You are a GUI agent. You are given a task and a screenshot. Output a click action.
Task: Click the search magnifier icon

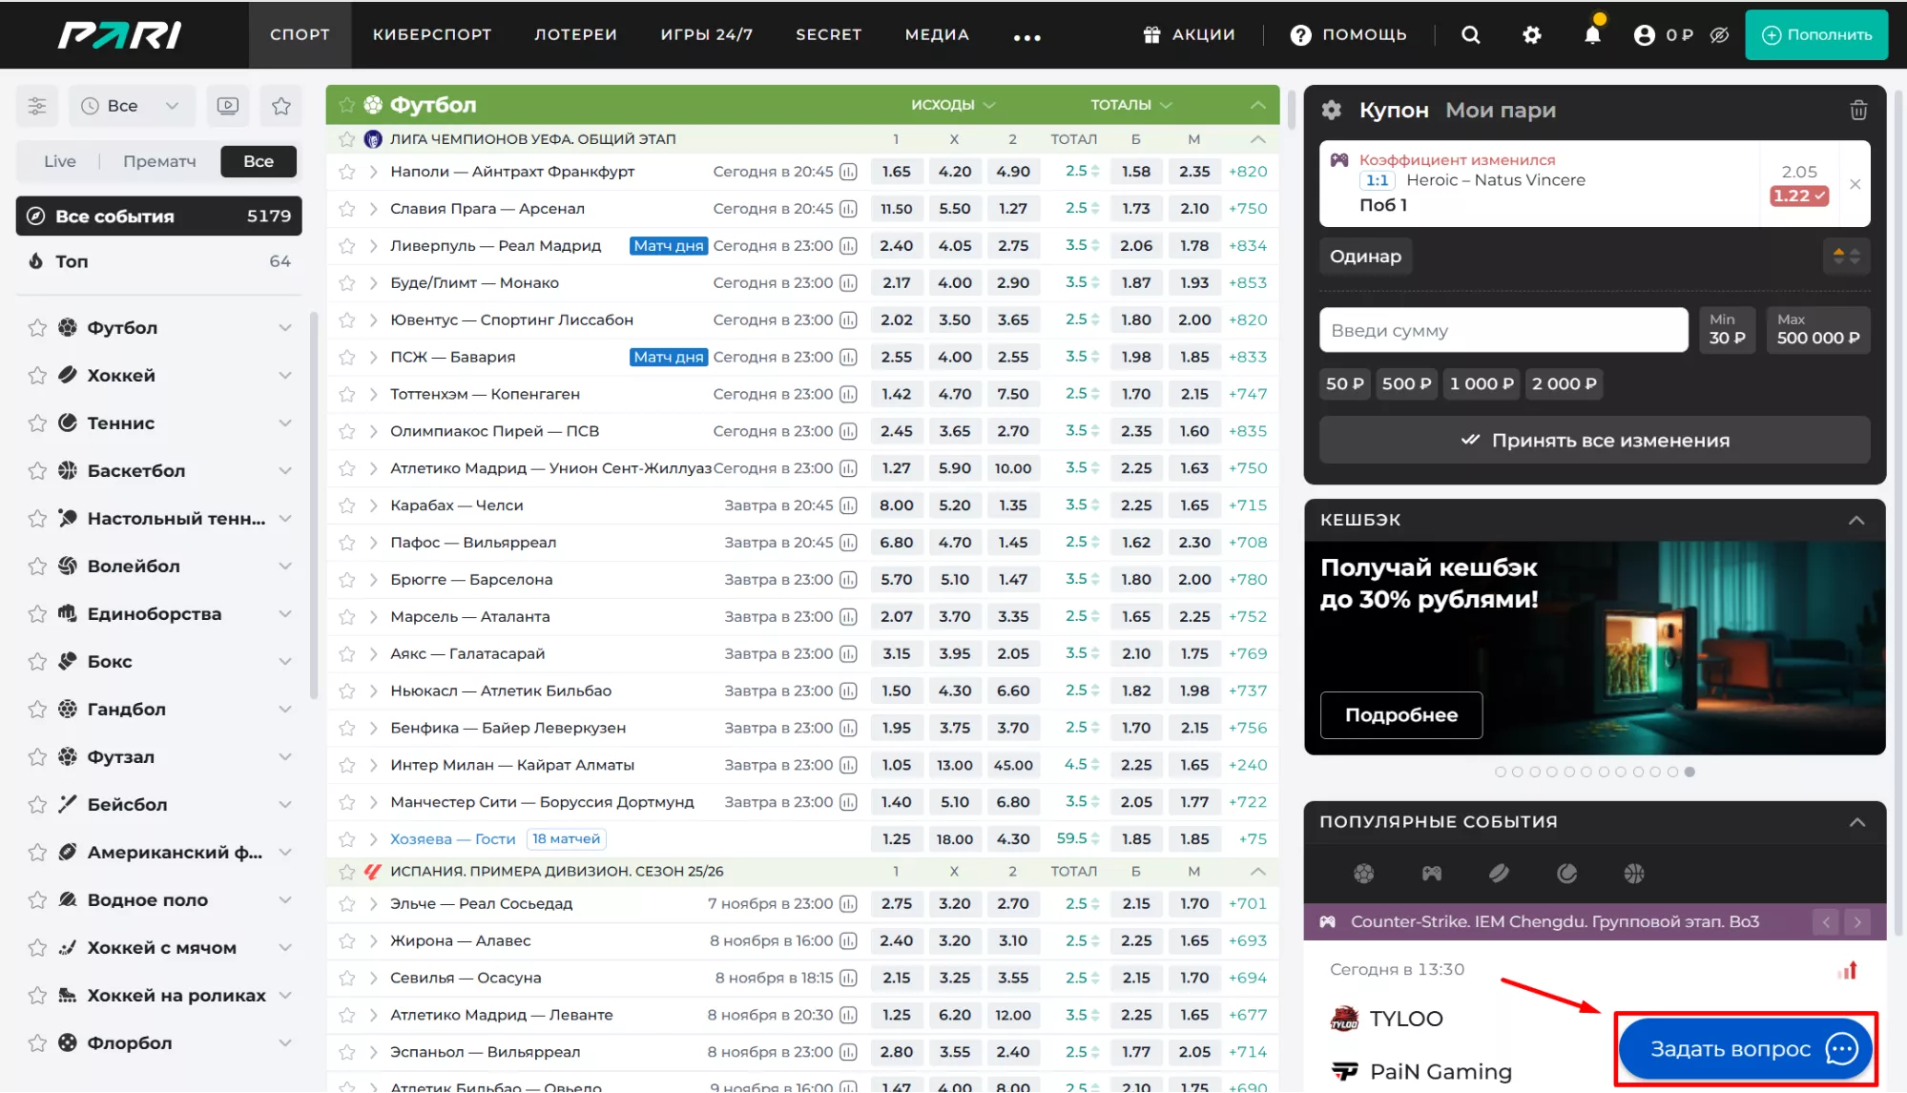[1470, 35]
